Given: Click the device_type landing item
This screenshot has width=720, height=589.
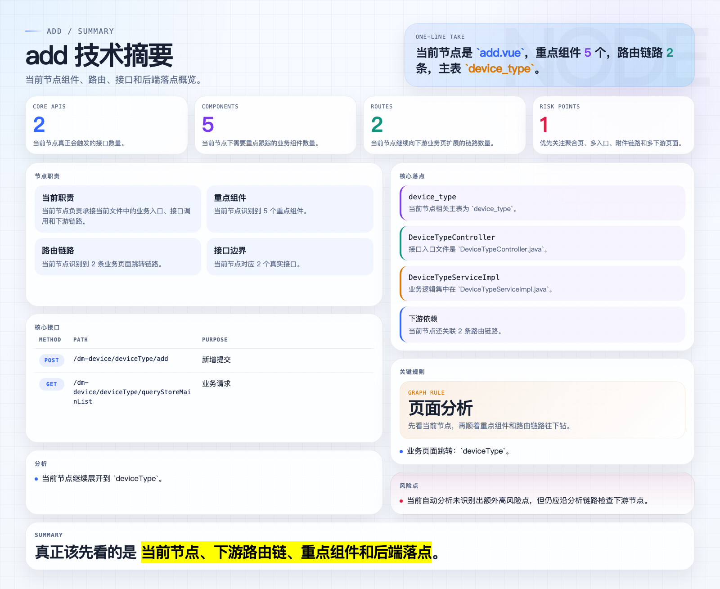Looking at the screenshot, I should (x=542, y=203).
